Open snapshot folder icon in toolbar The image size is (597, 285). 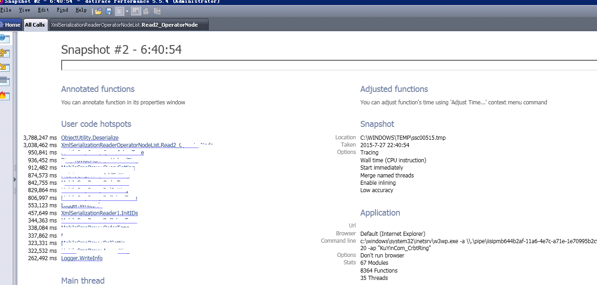98,11
